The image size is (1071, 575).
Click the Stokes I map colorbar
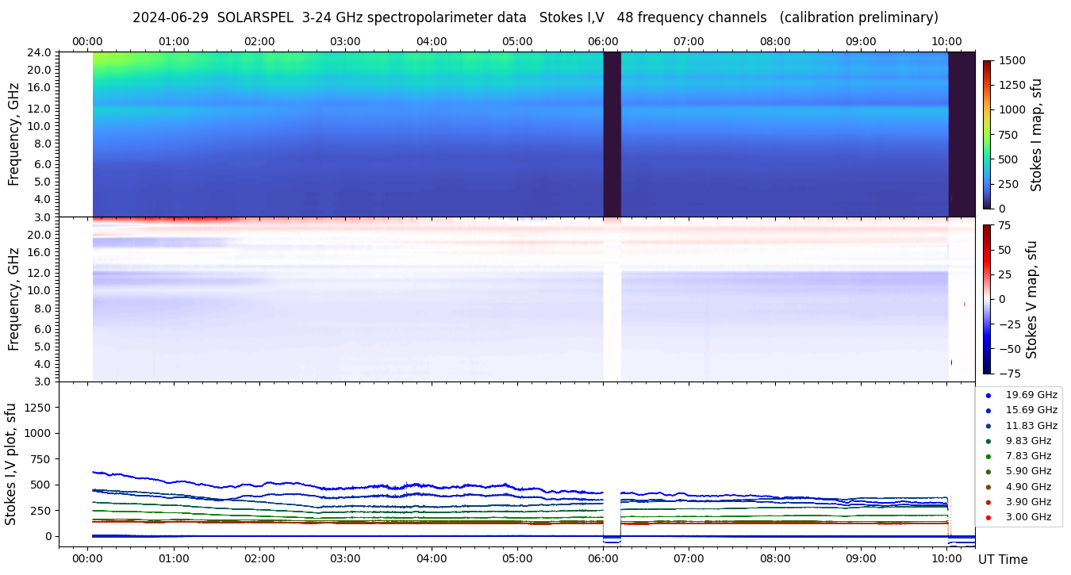tap(987, 134)
